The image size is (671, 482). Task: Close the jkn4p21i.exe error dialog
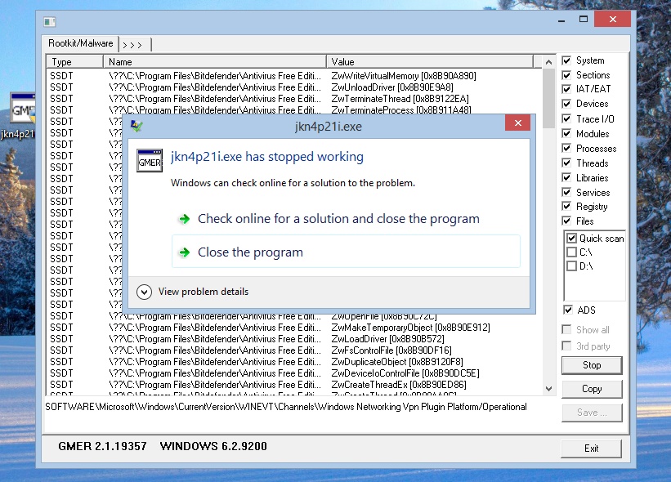pyautogui.click(x=518, y=123)
